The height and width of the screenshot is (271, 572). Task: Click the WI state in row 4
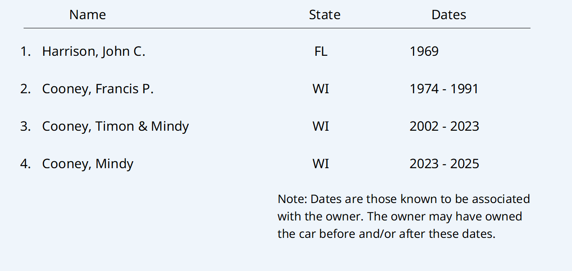coord(321,164)
